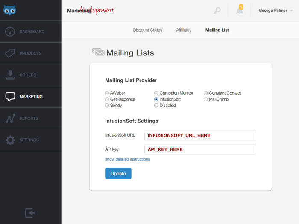This screenshot has height=224, width=299.
Task: Select the InfusionSoft radio button
Action: click(156, 99)
